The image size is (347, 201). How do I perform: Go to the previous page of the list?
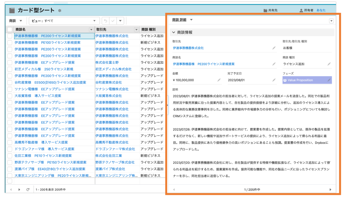click(11, 189)
